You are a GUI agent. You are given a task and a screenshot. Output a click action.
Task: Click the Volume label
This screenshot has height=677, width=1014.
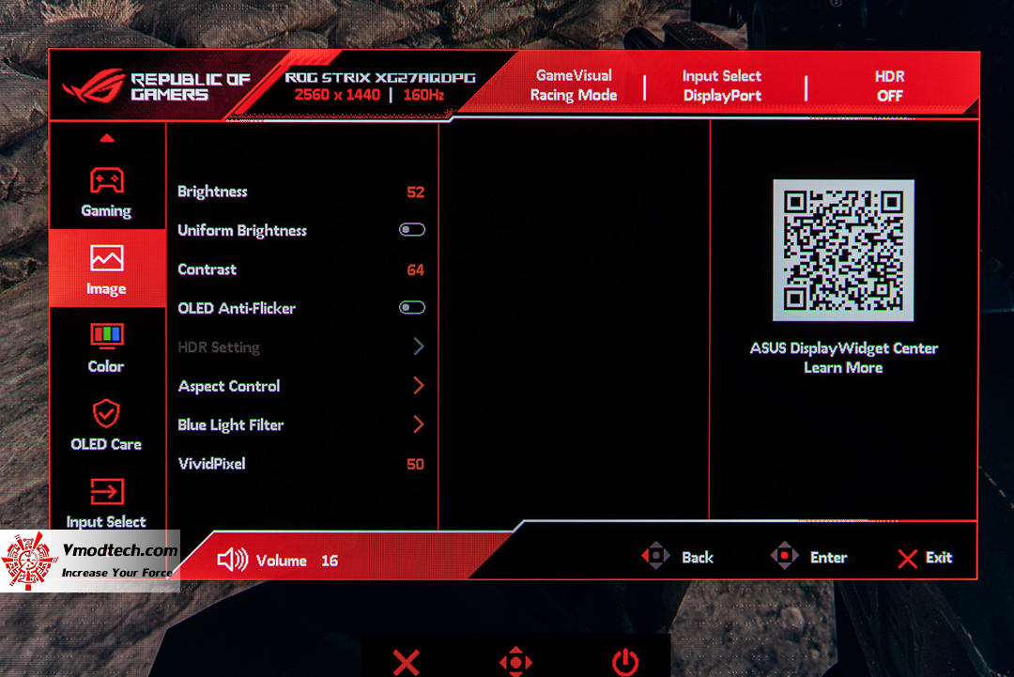pyautogui.click(x=282, y=561)
